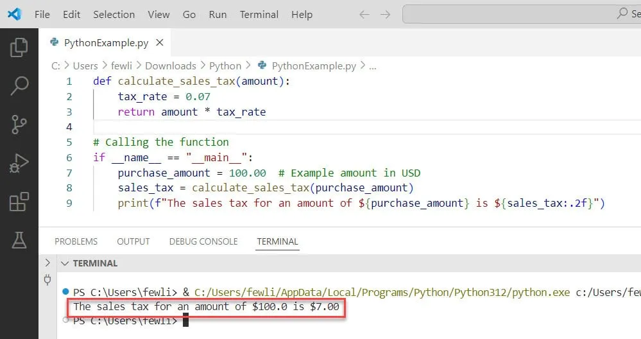
Task: Open the Selection menu
Action: tap(114, 14)
